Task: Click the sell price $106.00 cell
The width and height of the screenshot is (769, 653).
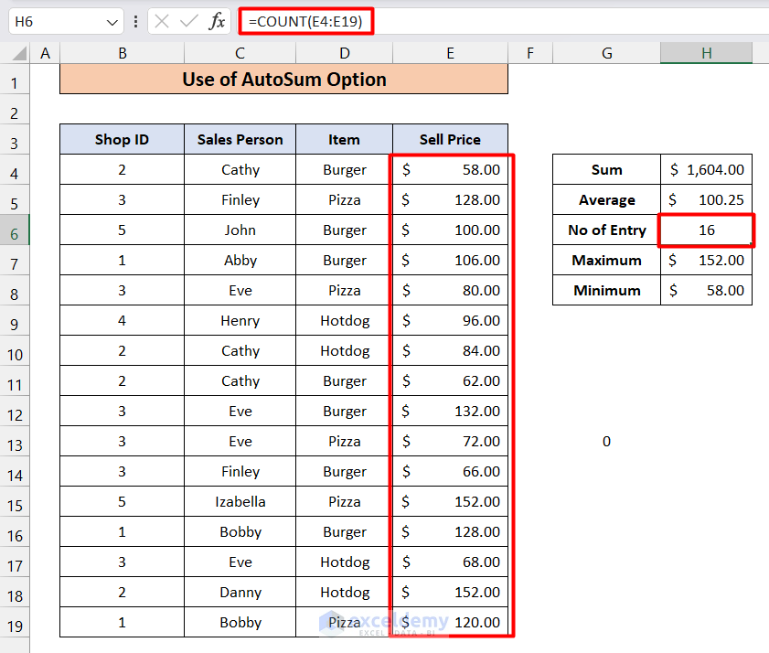Action: [x=450, y=260]
